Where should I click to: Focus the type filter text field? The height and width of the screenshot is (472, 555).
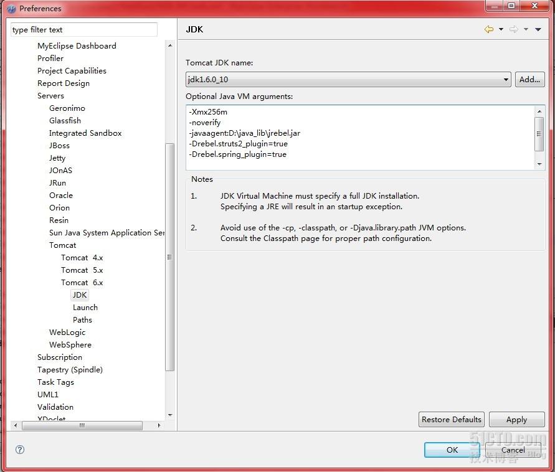click(84, 30)
